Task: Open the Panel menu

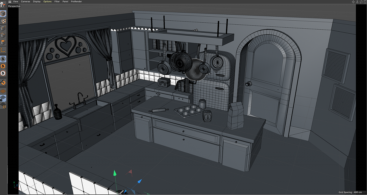Action: [x=65, y=2]
